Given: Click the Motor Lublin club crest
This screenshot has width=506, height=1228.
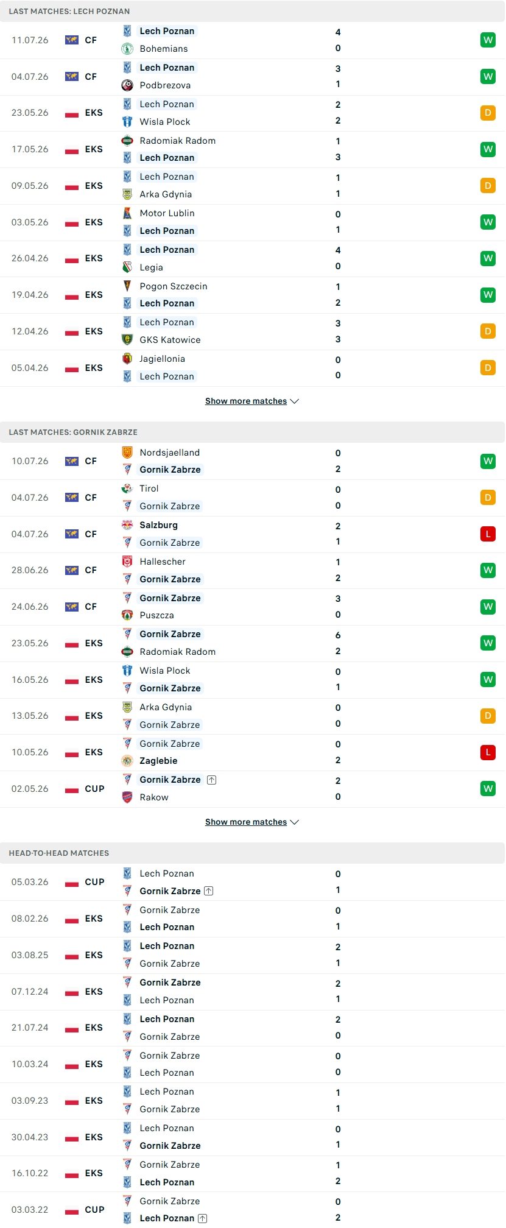Looking at the screenshot, I should [127, 213].
